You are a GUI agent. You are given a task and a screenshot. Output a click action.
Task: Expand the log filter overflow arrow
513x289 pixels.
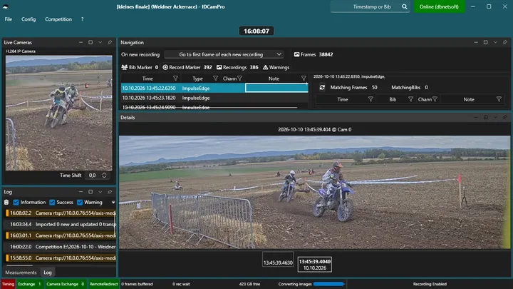coord(113,203)
